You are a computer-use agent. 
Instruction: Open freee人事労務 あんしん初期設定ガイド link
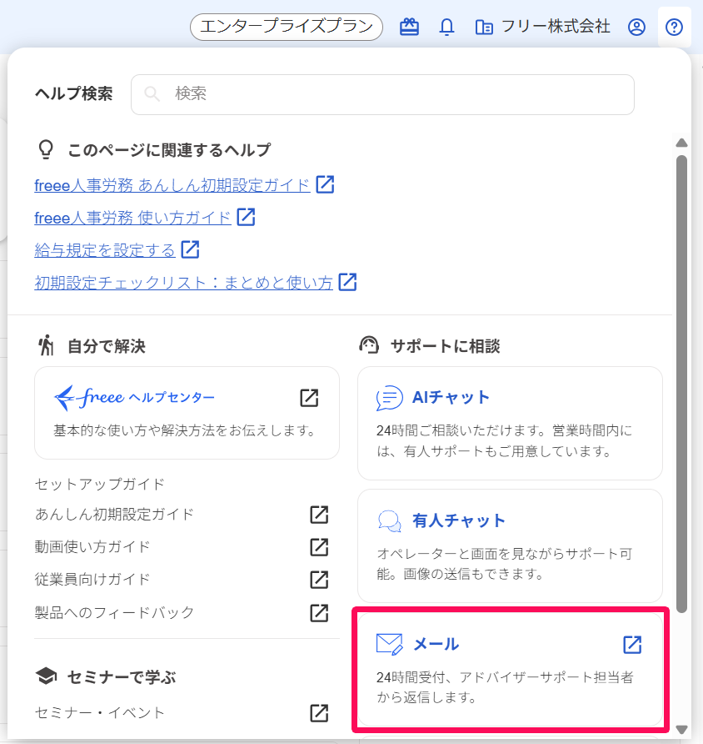172,185
